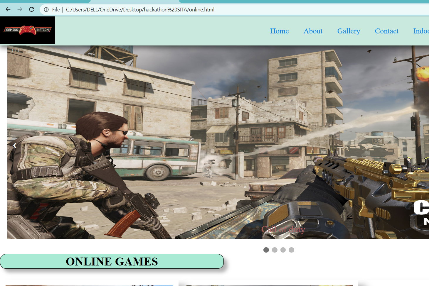Select the first slideshow dot
429x286 pixels.
pos(266,250)
